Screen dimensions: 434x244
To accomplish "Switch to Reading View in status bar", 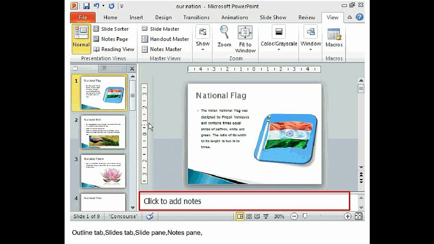I will pyautogui.click(x=257, y=216).
